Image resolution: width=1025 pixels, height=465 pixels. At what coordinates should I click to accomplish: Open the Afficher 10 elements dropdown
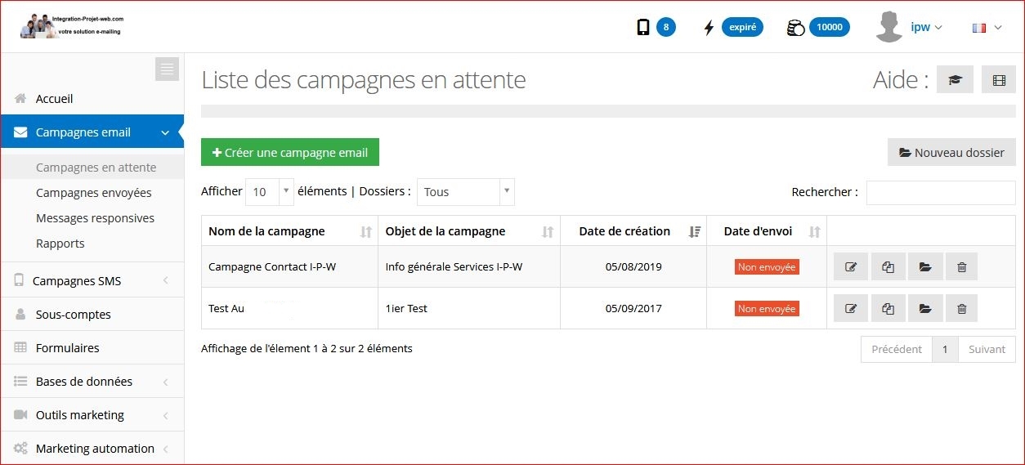pyautogui.click(x=270, y=192)
